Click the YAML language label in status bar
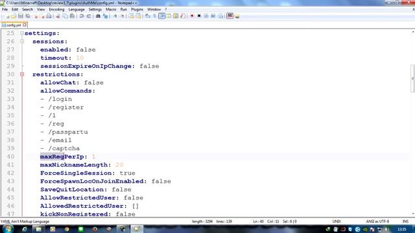Image resolution: width=415 pixels, height=233 pixels. (x=25, y=221)
